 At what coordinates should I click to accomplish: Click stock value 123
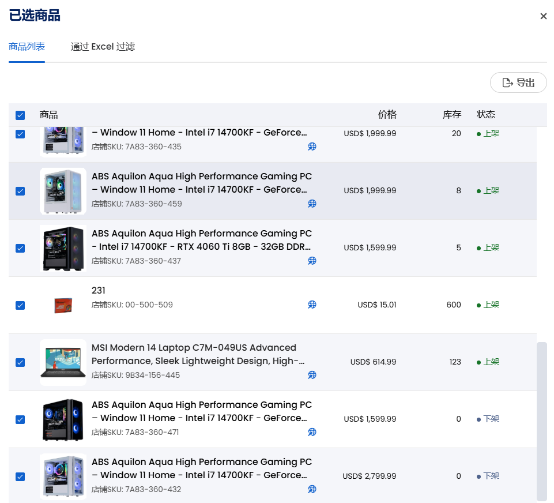pyautogui.click(x=455, y=362)
